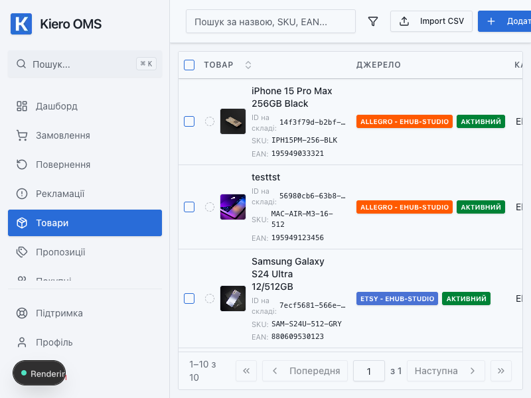Click the dashed circle indicator in iPhone row
Viewport: 531px width, 398px height.
click(210, 121)
